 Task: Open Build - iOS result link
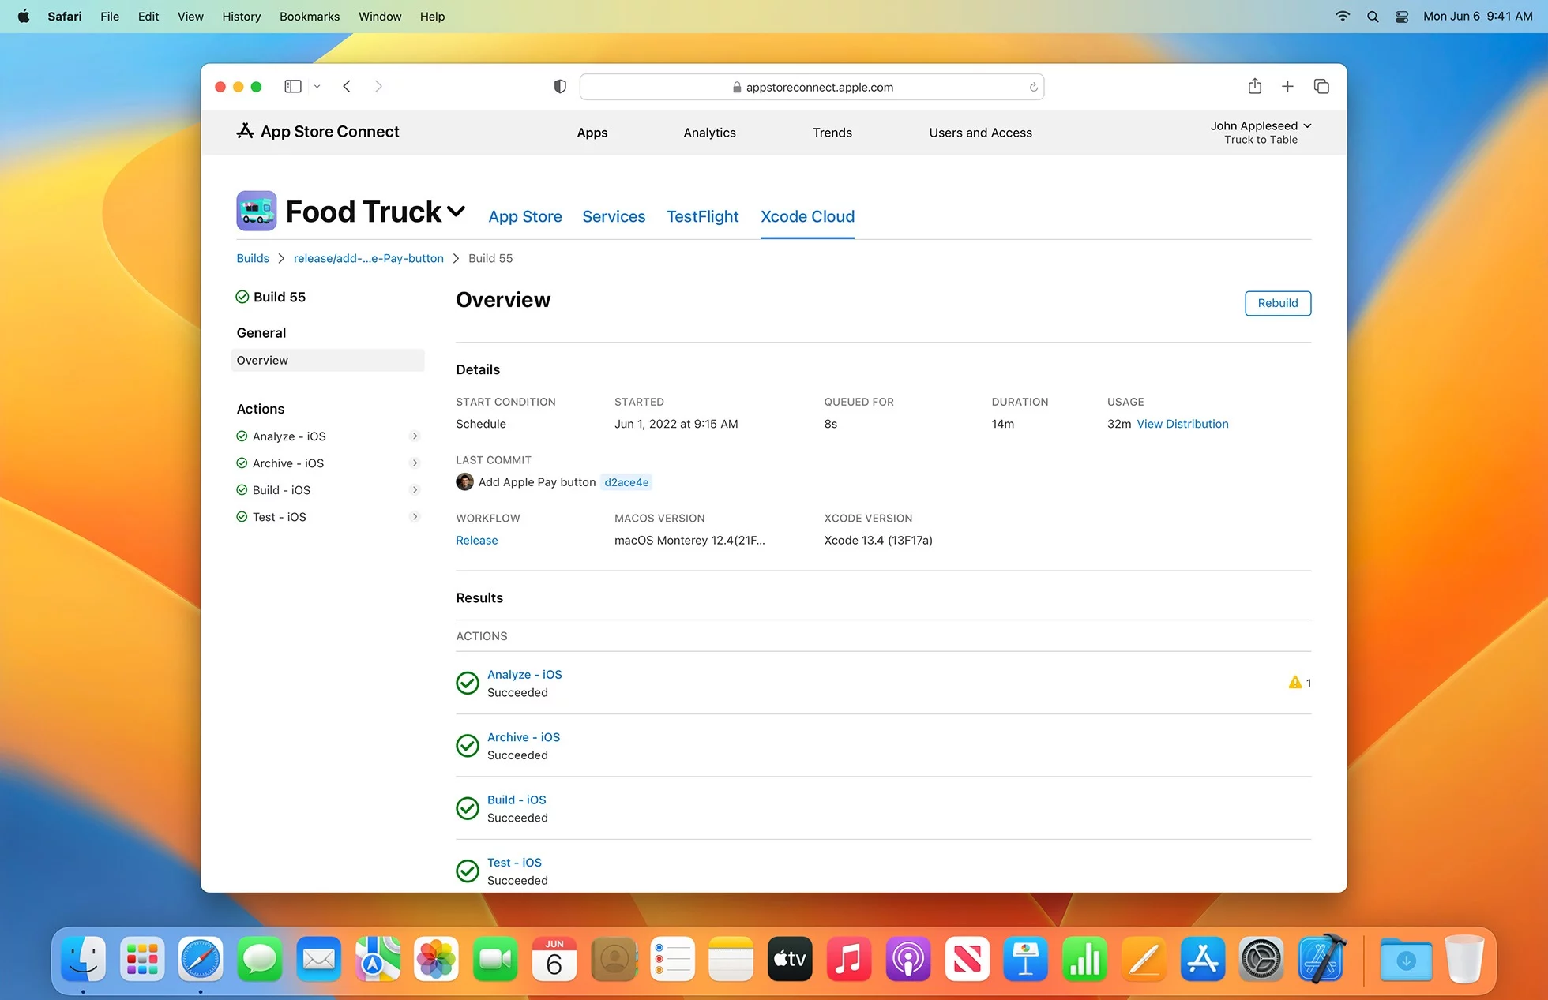point(517,800)
